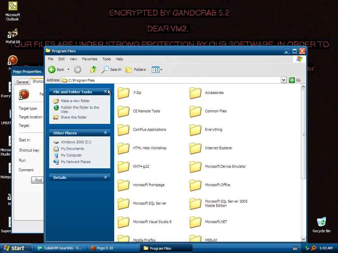
Task: Click the Back arrow button in Explorer
Action: tap(56, 70)
